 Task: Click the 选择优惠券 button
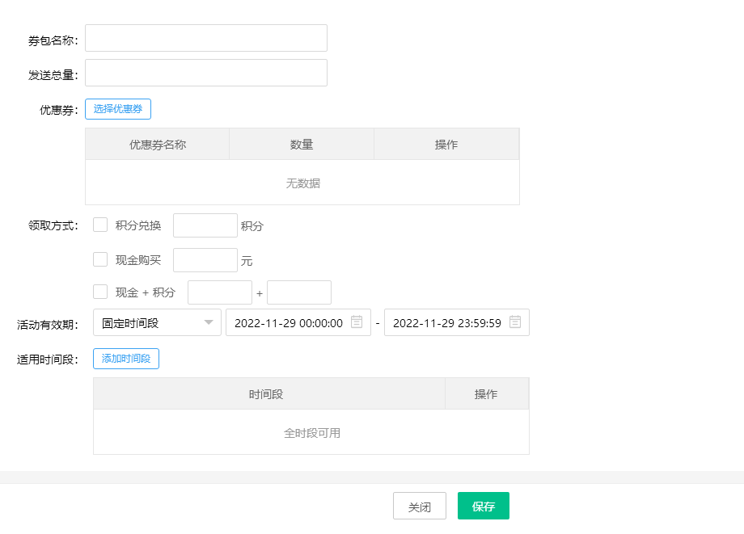coord(118,109)
